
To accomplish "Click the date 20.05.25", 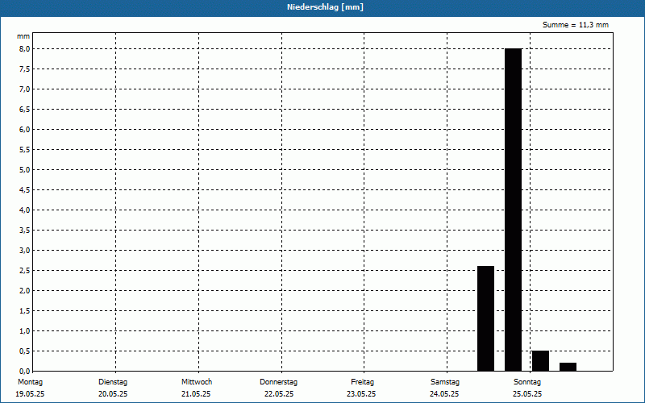I will point(113,394).
